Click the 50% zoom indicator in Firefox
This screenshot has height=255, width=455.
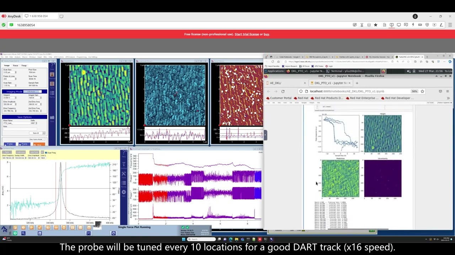414,91
